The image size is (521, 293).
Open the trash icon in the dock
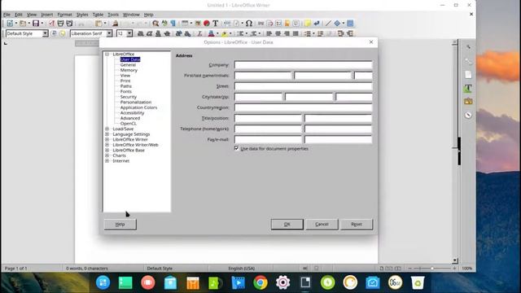[418, 282]
